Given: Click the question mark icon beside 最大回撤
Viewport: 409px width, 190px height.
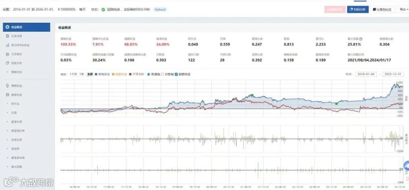Looking at the screenshot, I should point(361,39).
